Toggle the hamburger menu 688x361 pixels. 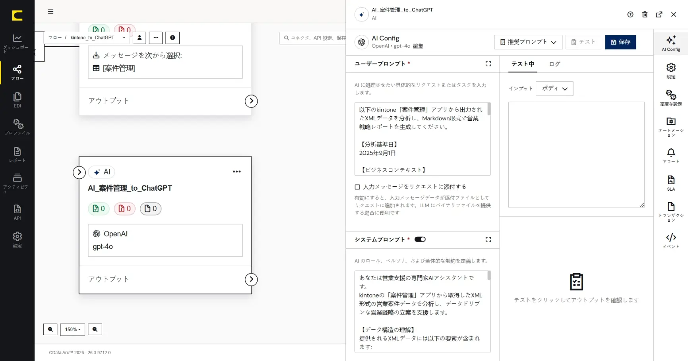pyautogui.click(x=50, y=12)
